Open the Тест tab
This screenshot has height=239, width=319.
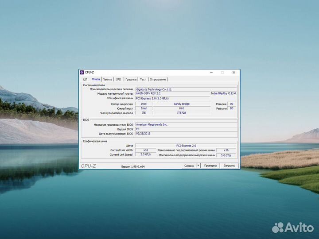(143, 80)
